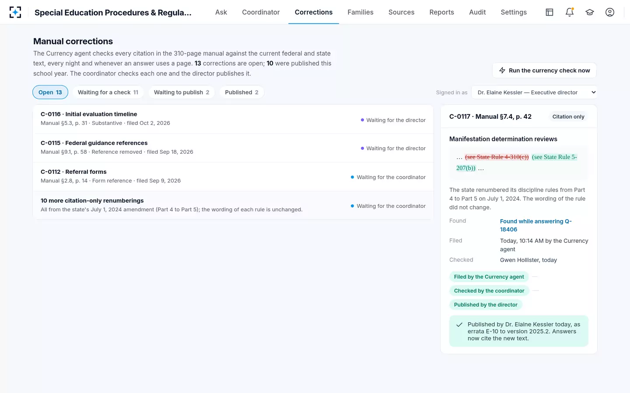The image size is (630, 393).
Task: Click the Today, 10:14 AM filed value
Action: pyautogui.click(x=544, y=245)
